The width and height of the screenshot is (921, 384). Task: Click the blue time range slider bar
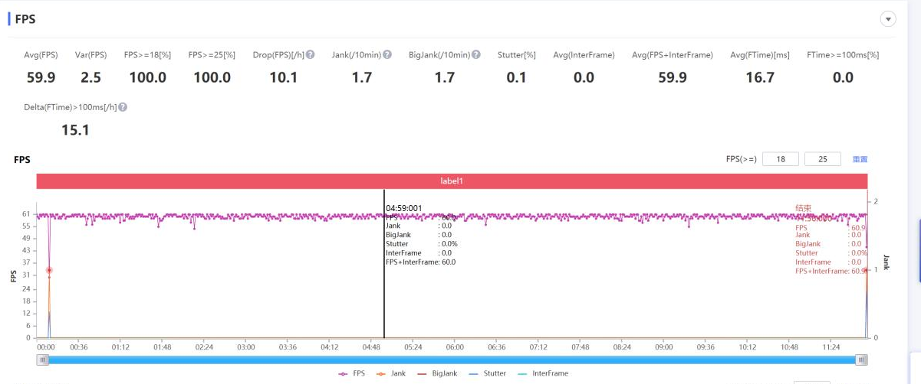[452, 360]
